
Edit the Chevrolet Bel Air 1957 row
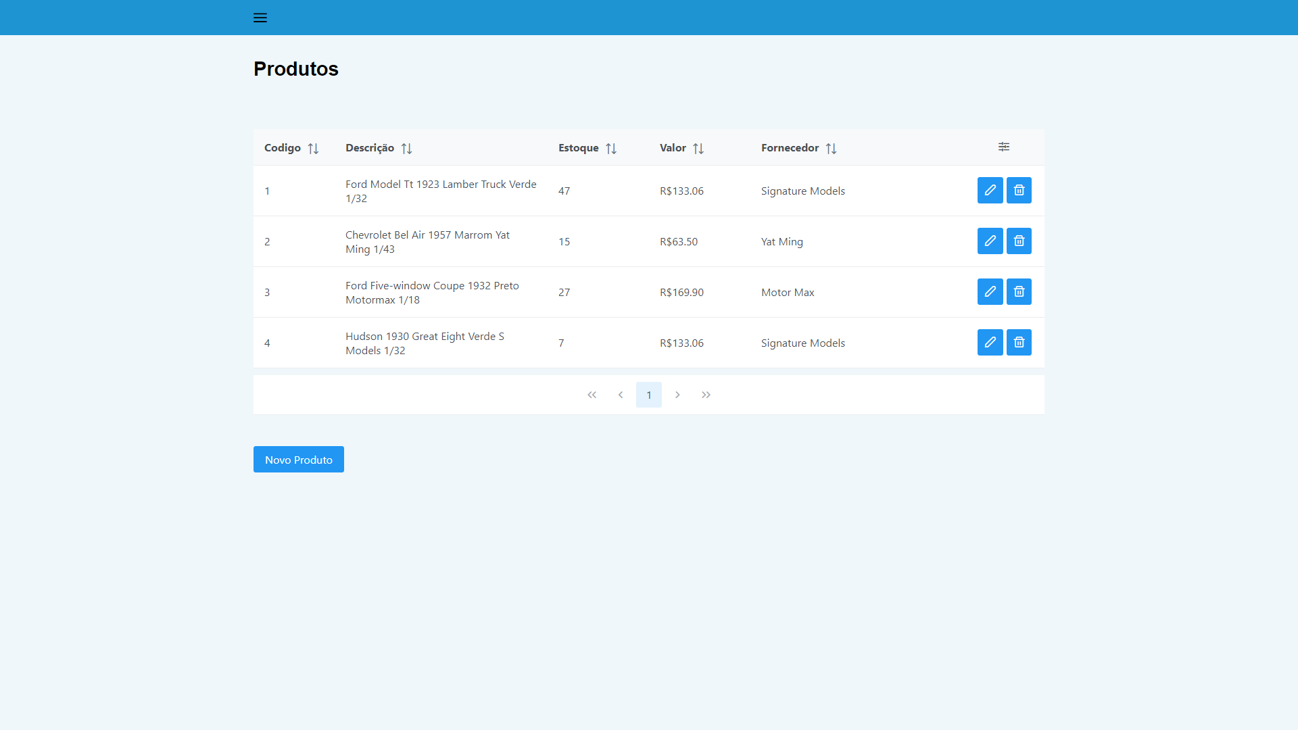(990, 241)
